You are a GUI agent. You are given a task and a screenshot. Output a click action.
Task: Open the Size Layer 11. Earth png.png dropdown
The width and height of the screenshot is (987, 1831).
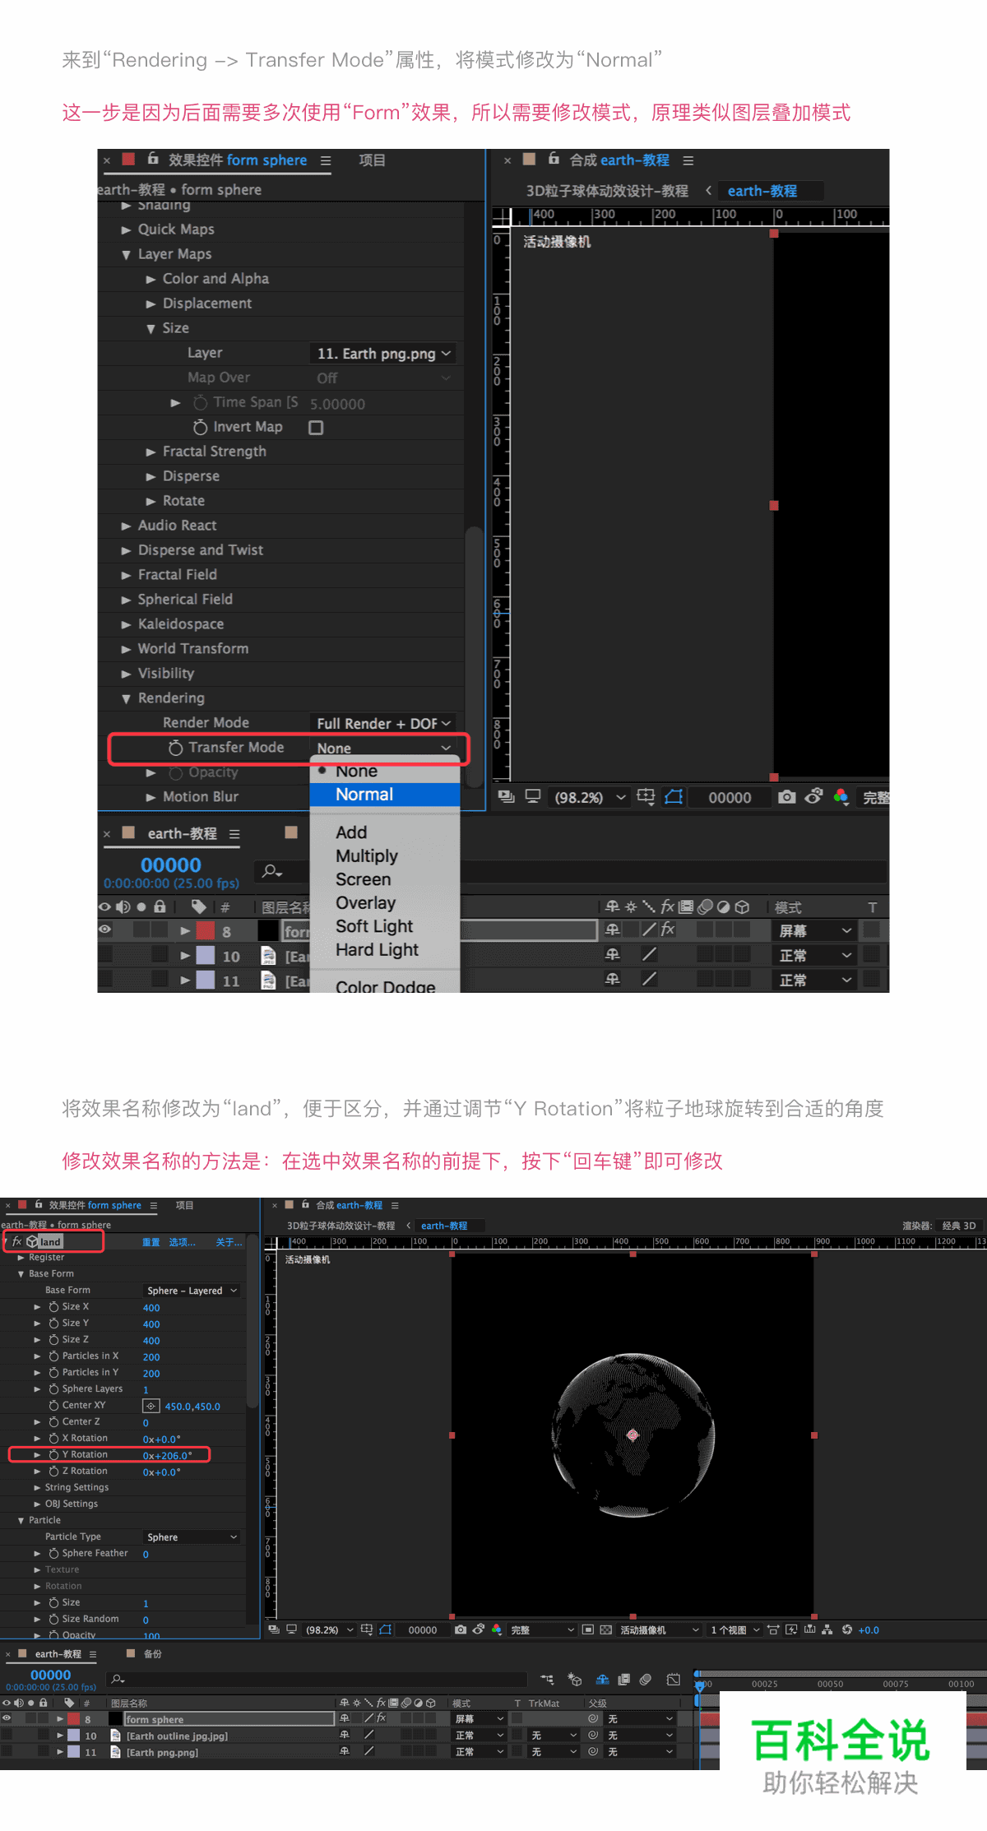(x=384, y=353)
